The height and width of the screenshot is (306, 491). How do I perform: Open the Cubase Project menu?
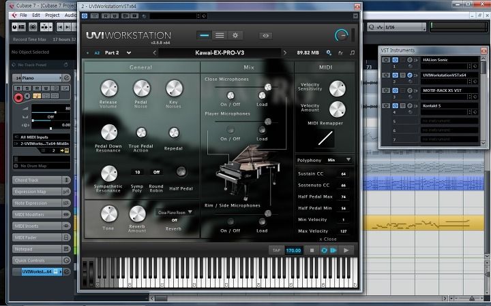click(x=53, y=15)
